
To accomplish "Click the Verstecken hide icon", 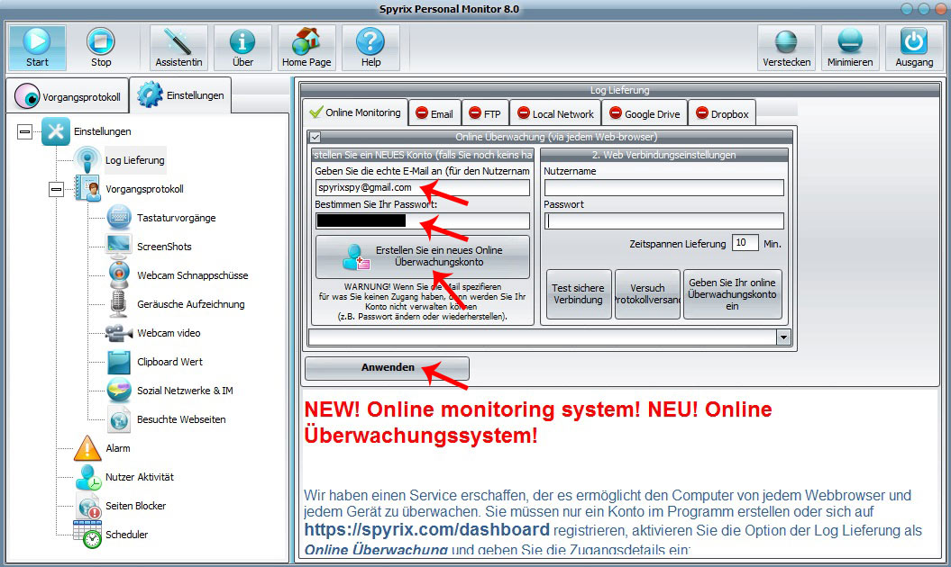I will 787,41.
